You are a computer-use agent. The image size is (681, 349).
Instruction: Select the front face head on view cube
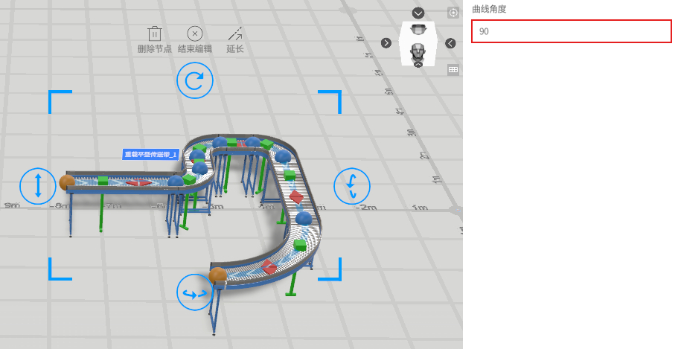pos(418,51)
